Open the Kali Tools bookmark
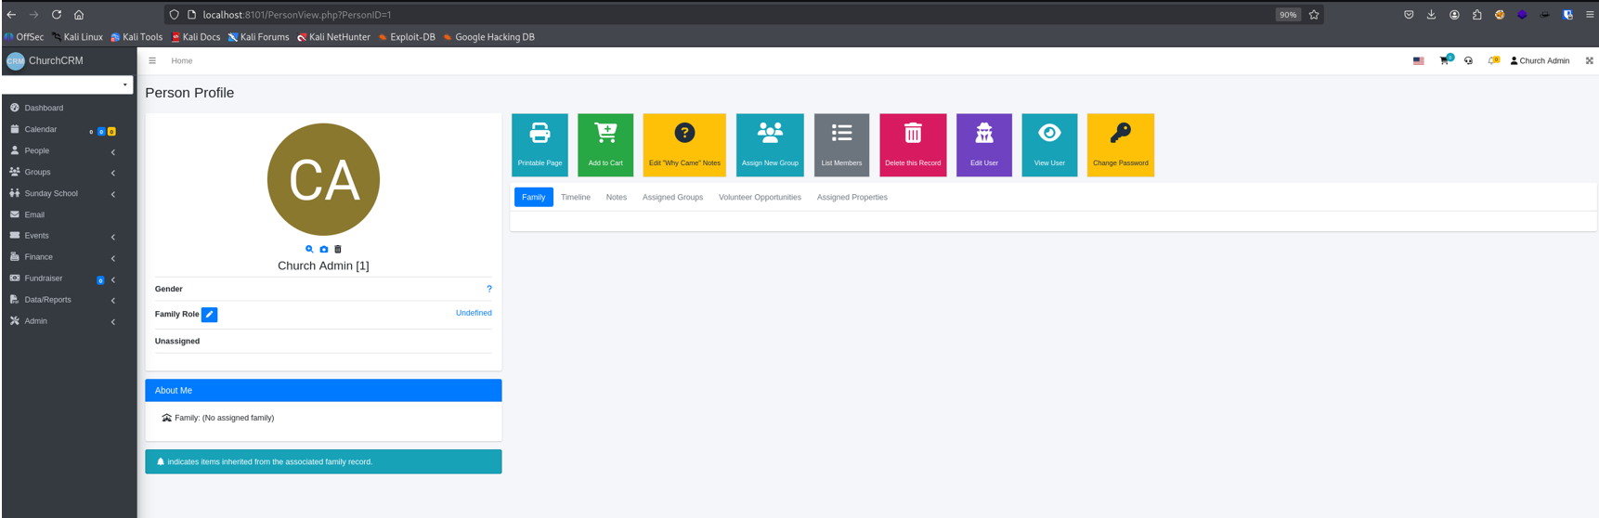1599x518 pixels. [136, 37]
